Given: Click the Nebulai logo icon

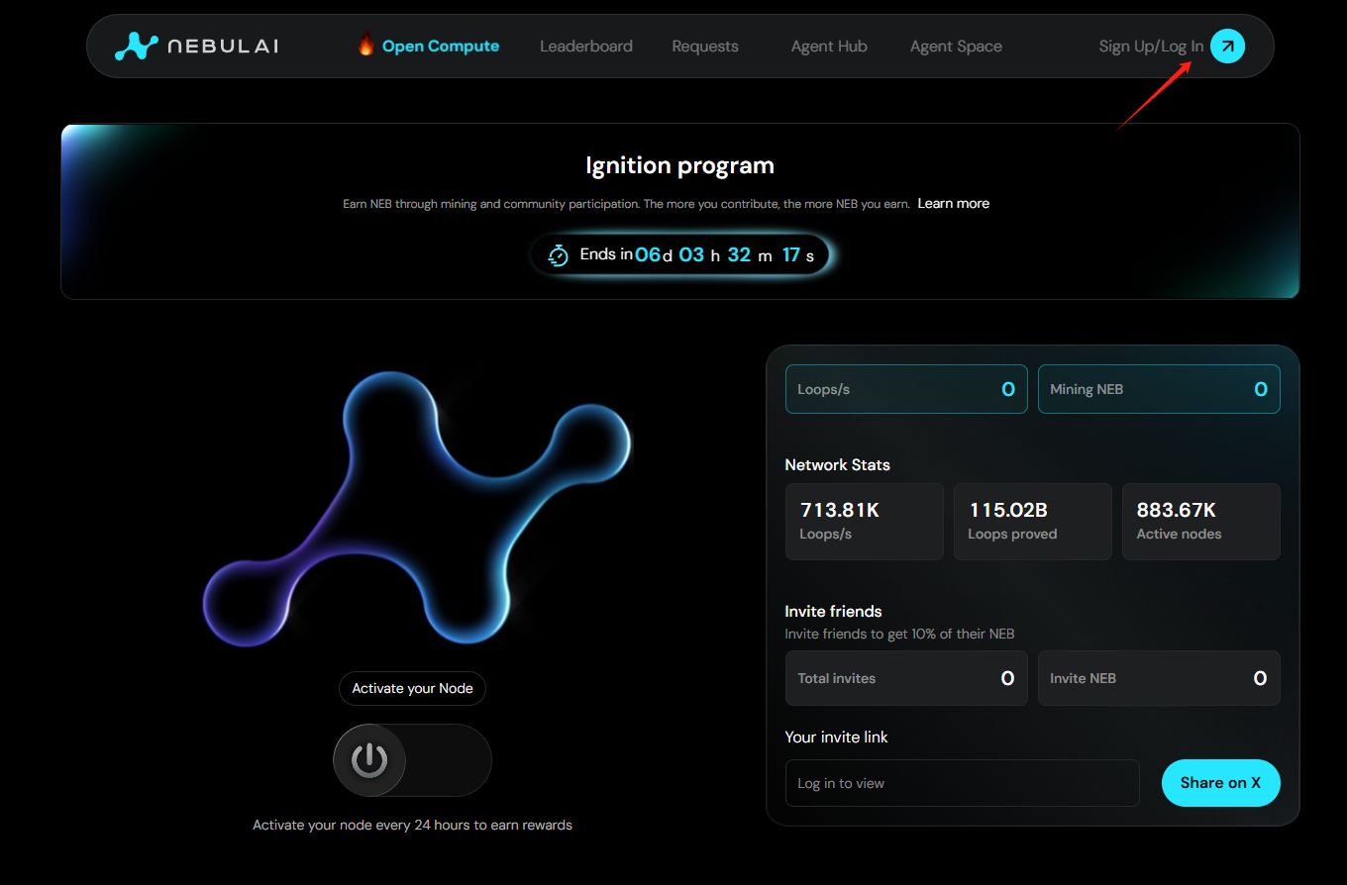Looking at the screenshot, I should point(136,47).
